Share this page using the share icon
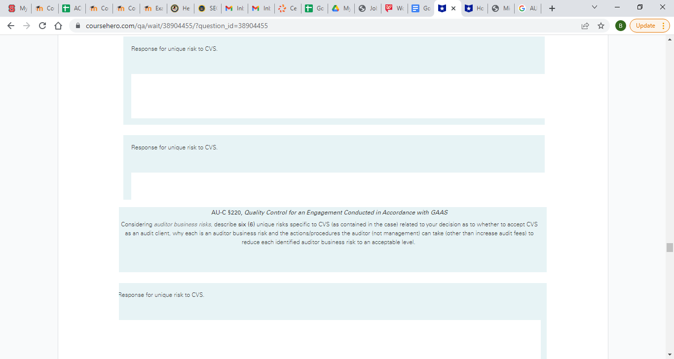Viewport: 674px width, 359px height. coord(585,26)
